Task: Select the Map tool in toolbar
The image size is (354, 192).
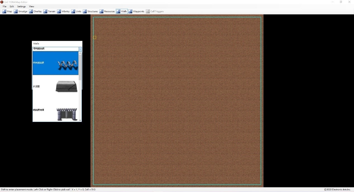Action: (x=7, y=11)
